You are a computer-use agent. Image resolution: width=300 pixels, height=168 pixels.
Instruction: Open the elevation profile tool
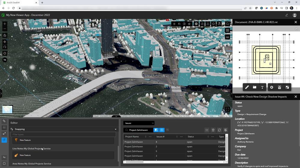click(189, 24)
